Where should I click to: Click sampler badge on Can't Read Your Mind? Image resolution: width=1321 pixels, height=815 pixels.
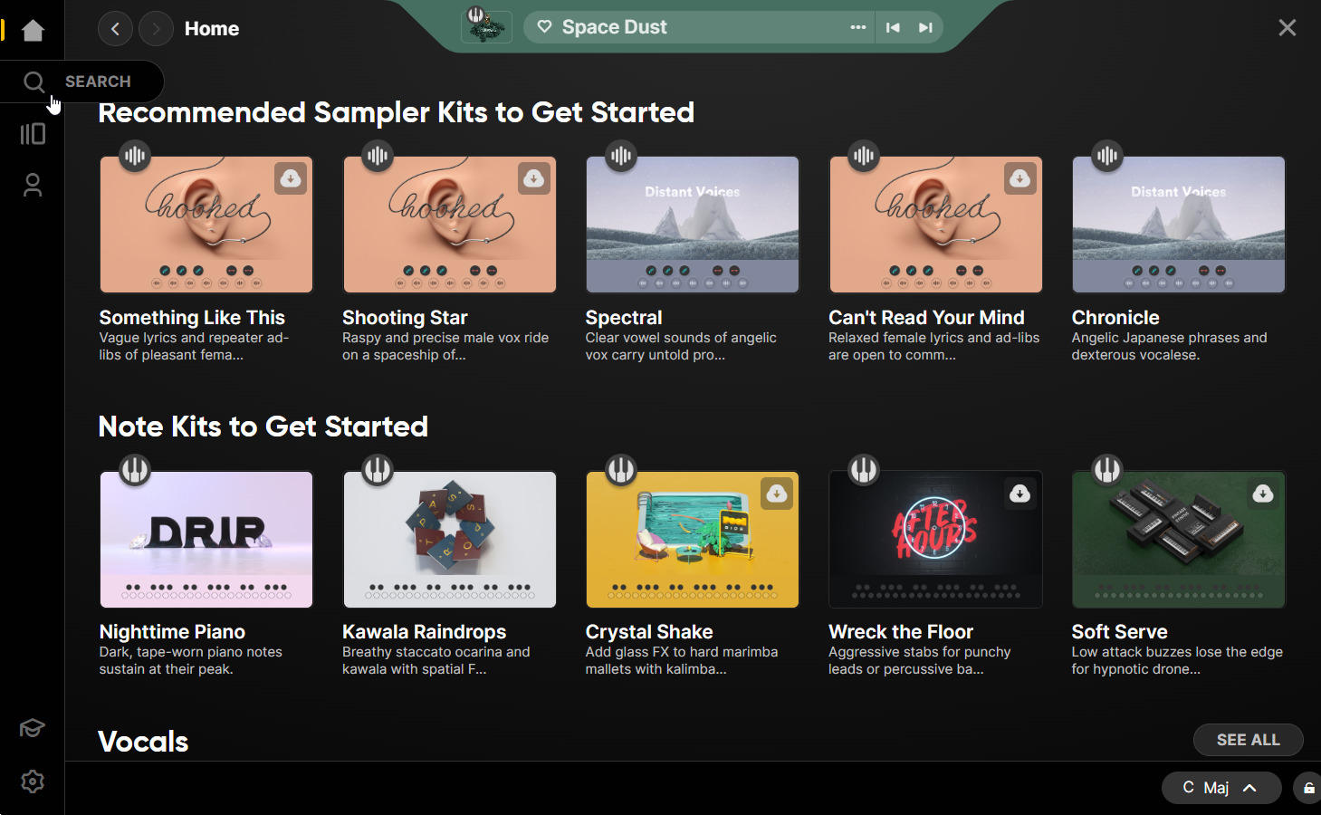click(864, 156)
